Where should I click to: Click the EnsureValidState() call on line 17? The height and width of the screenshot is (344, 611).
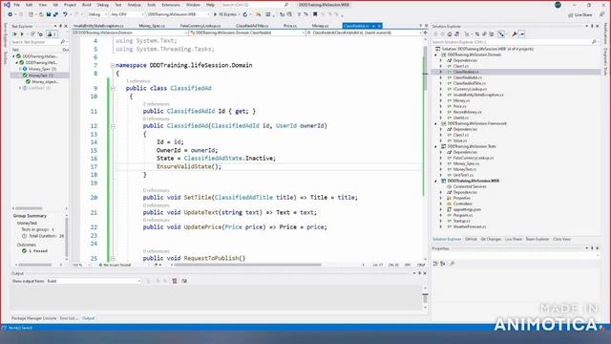[x=189, y=166]
